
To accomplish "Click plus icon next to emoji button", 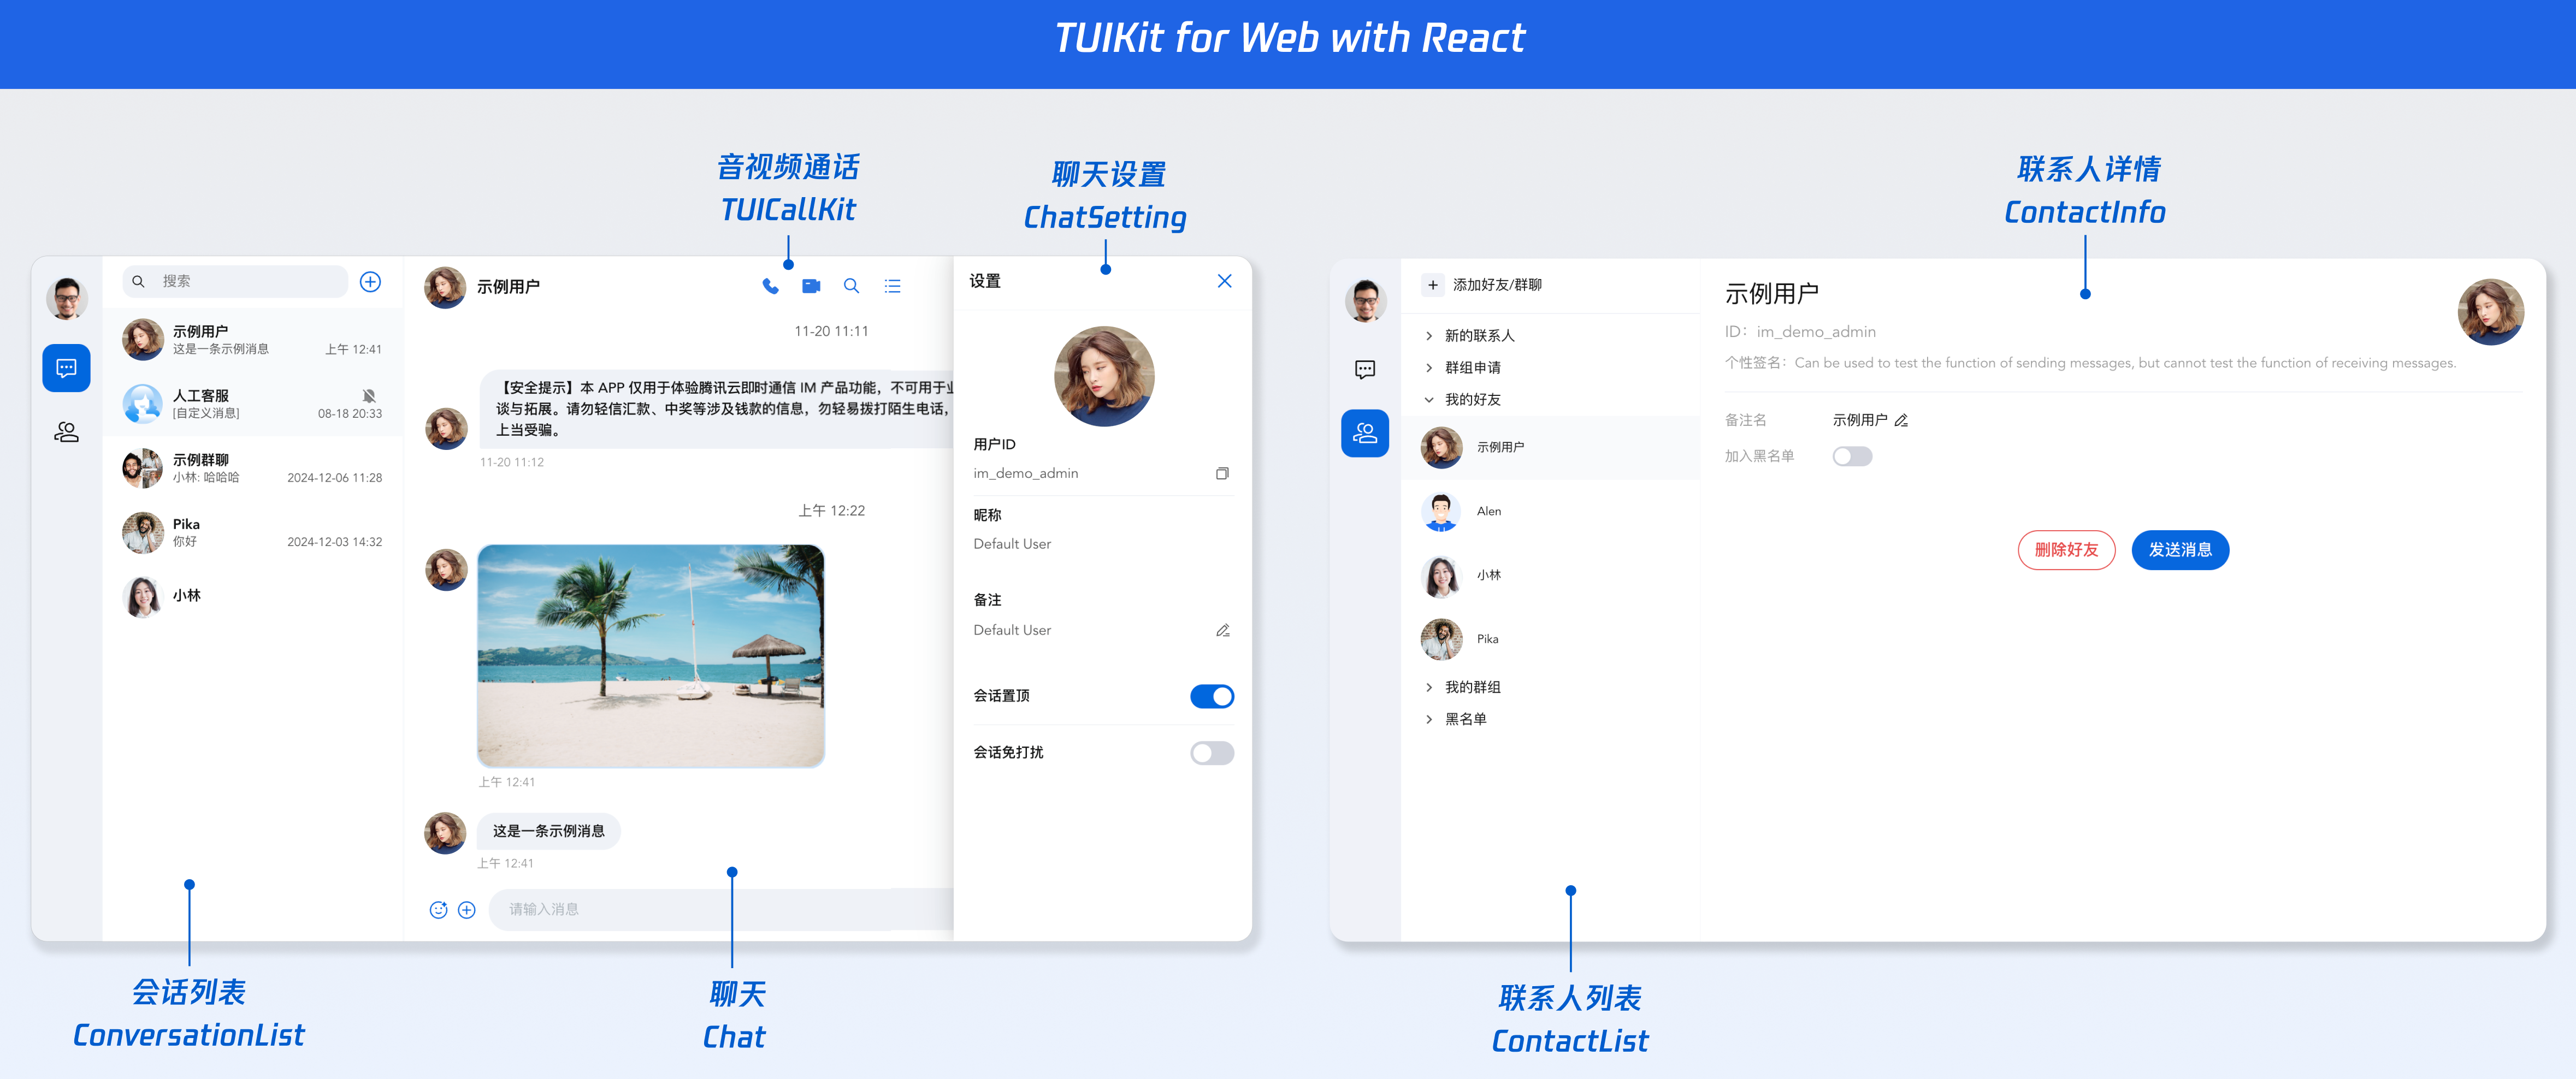I will (x=467, y=909).
